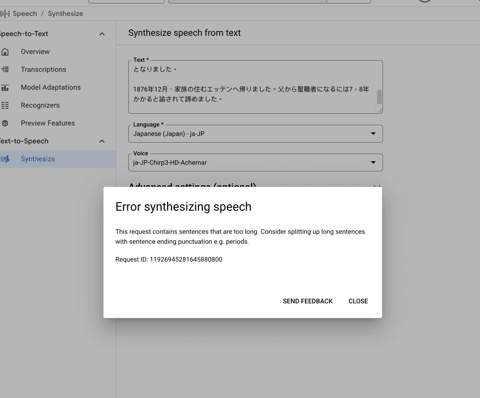This screenshot has width=480, height=398.
Task: Click the Overview home icon
Action: 5,52
